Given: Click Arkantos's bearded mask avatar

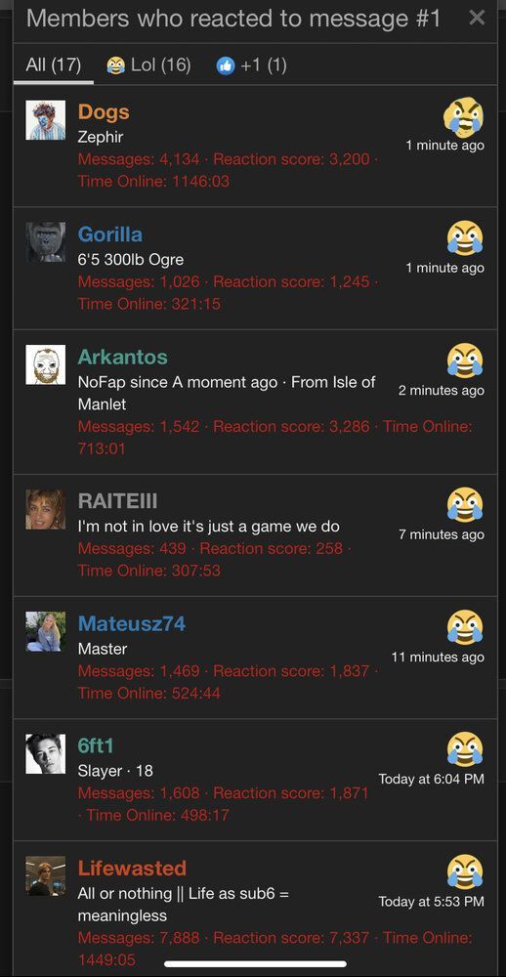Looking at the screenshot, I should [x=46, y=365].
